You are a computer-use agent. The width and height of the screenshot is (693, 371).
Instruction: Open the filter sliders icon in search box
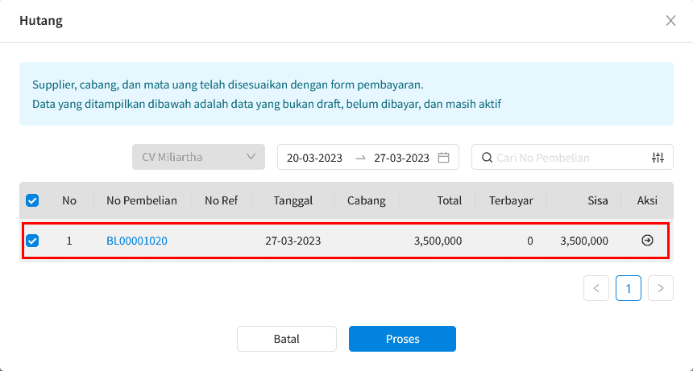658,158
